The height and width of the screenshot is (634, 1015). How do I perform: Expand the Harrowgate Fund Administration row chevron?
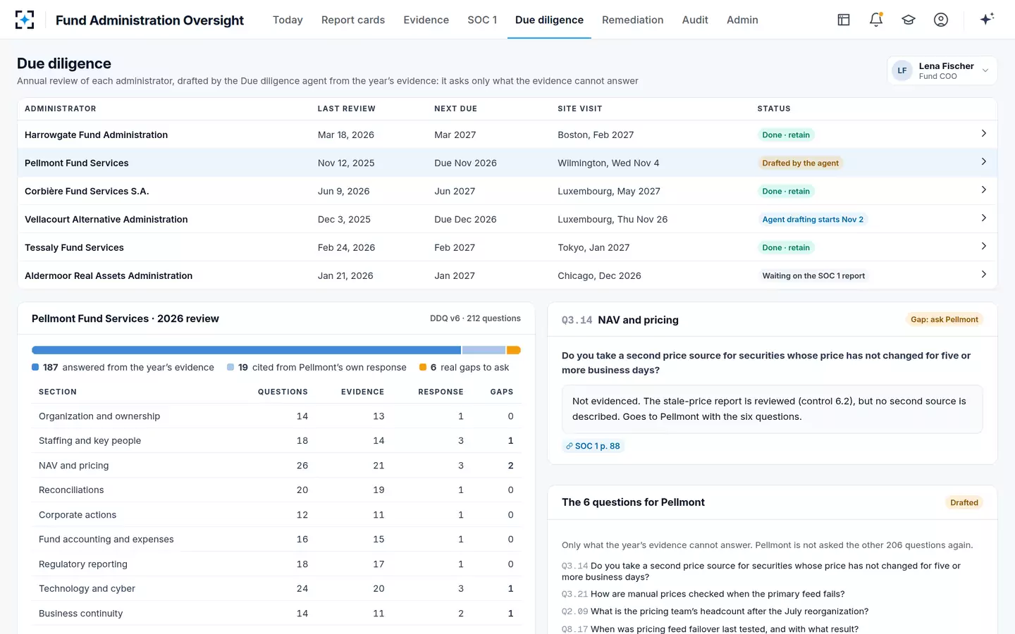click(984, 134)
